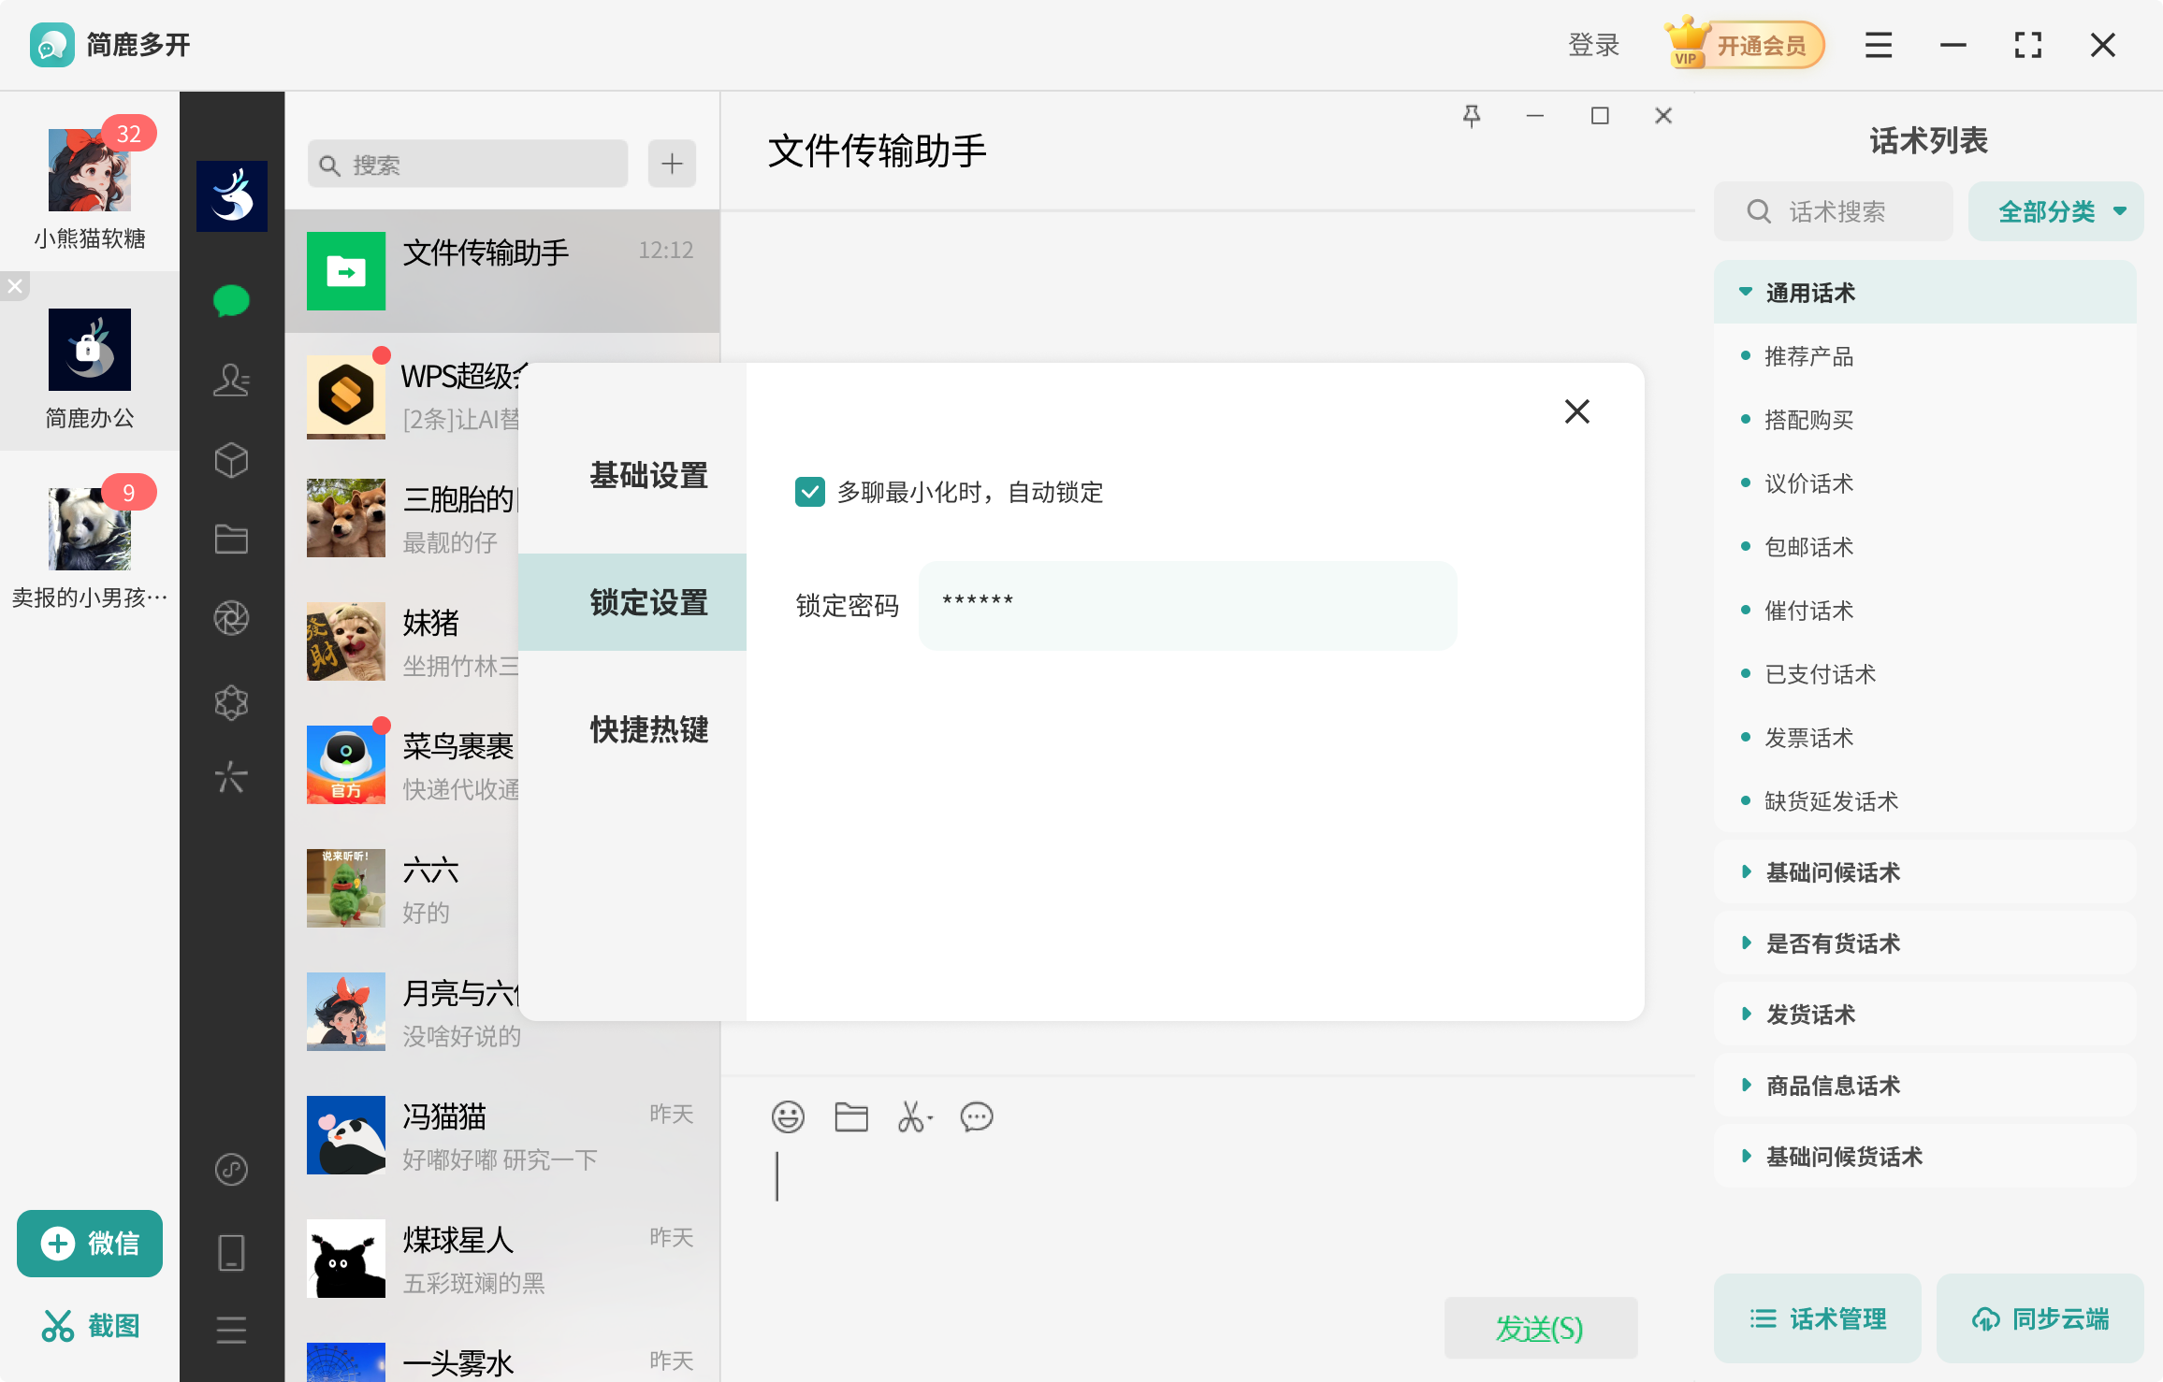The width and height of the screenshot is (2163, 1382).
Task: Open the 全部分类 dropdown
Action: [2054, 210]
